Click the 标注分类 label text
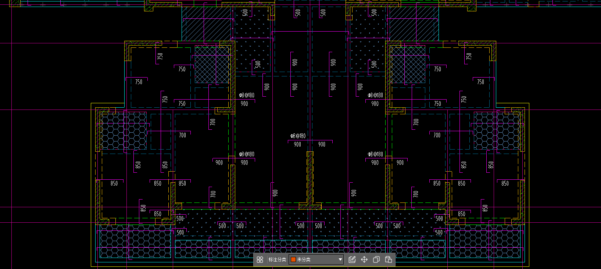This screenshot has width=601, height=269. click(277, 260)
